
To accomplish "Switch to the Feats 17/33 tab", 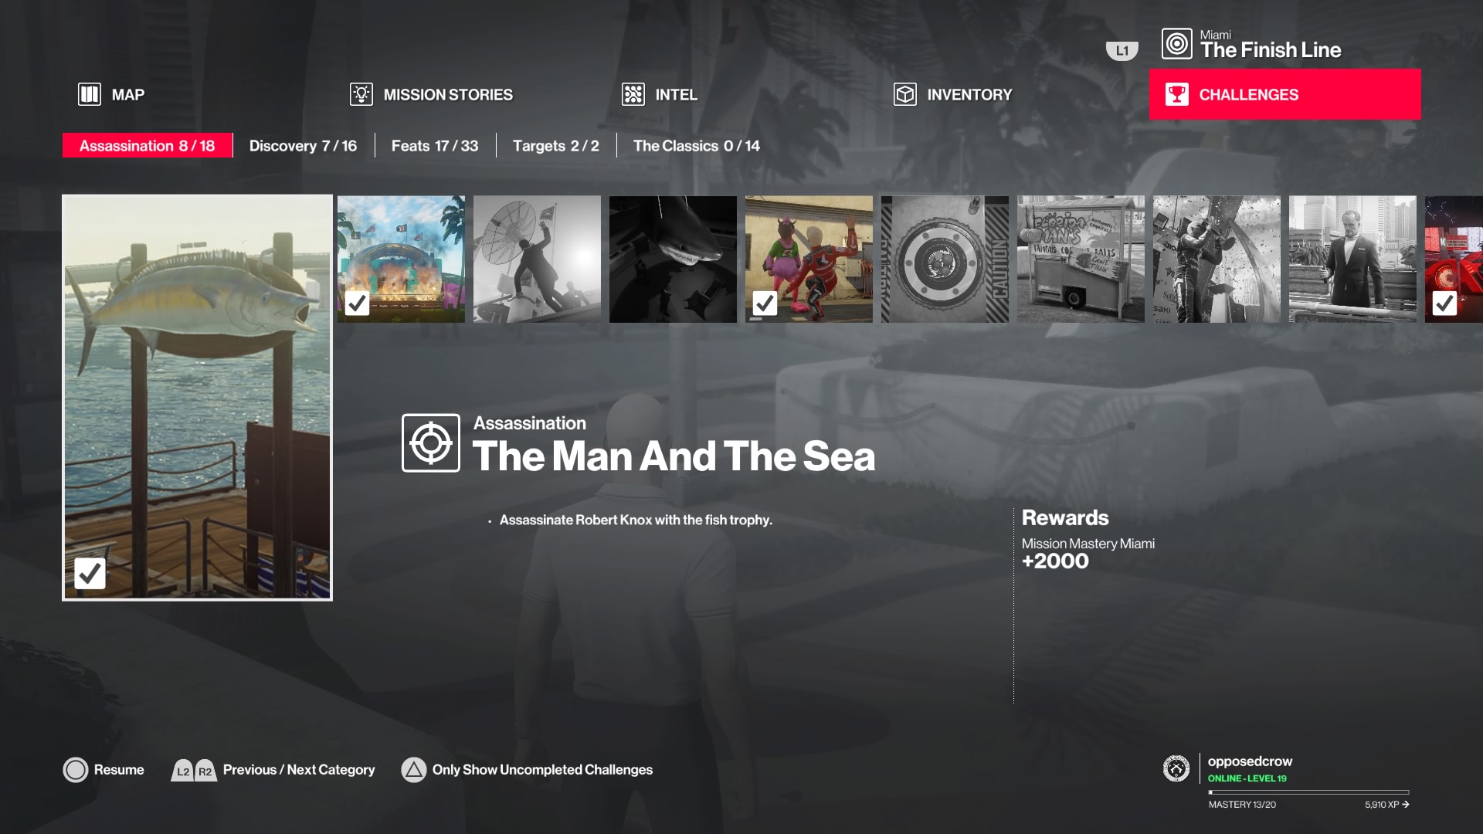I will 435,146.
